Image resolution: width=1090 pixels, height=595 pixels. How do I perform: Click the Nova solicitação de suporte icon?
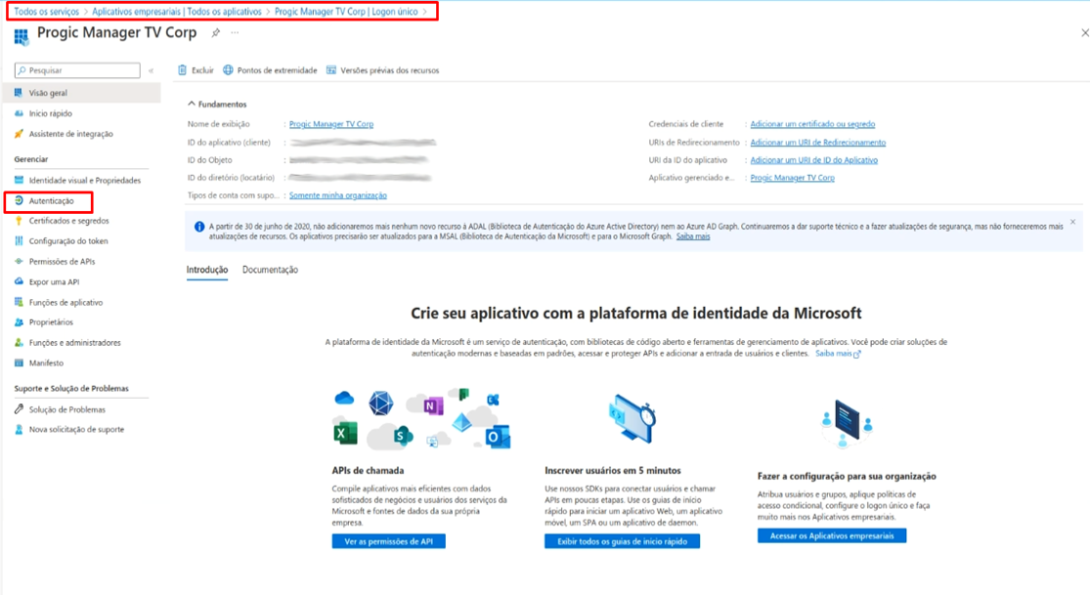pyautogui.click(x=19, y=430)
